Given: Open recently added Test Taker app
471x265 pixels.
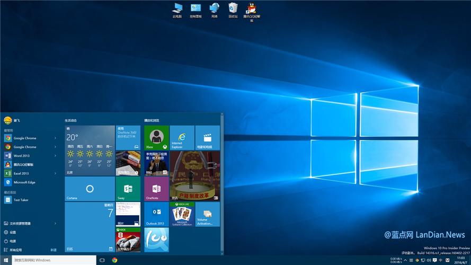Looking at the screenshot, I should (30, 200).
